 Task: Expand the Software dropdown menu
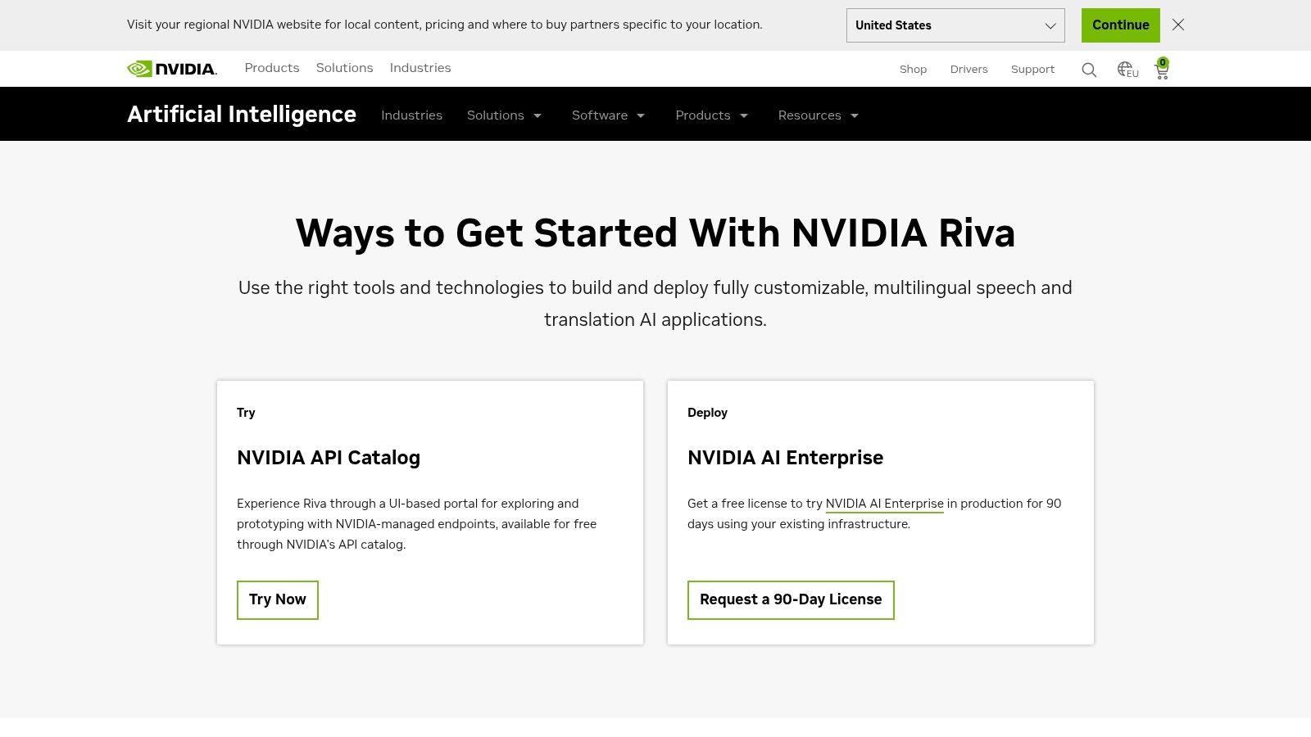(608, 115)
